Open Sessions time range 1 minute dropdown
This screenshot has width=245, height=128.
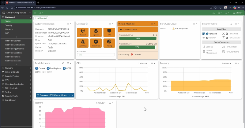101,103
